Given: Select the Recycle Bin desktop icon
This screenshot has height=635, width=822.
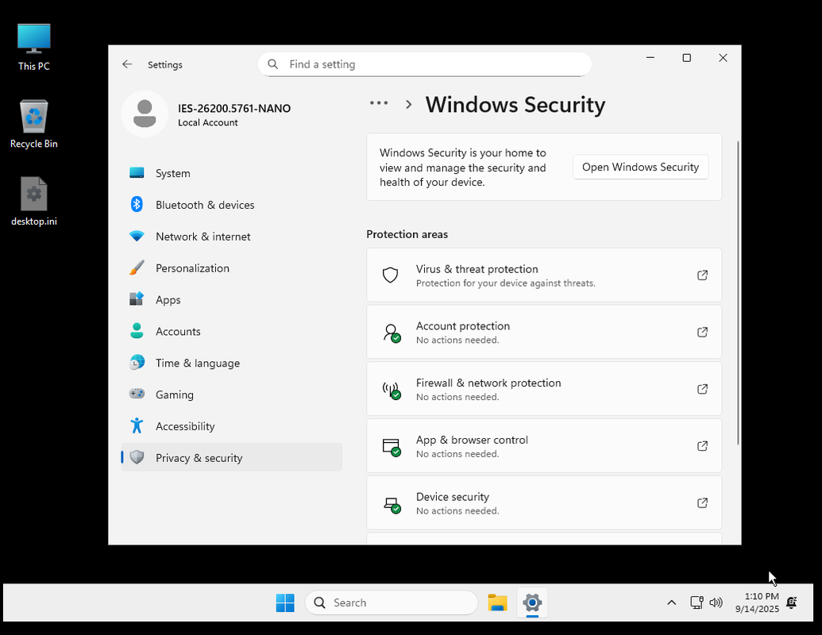Looking at the screenshot, I should (x=34, y=124).
